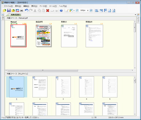Click the upper pane vertical scrollbar thumb
Viewport: 141px width, 120px height.
pyautogui.click(x=135, y=28)
